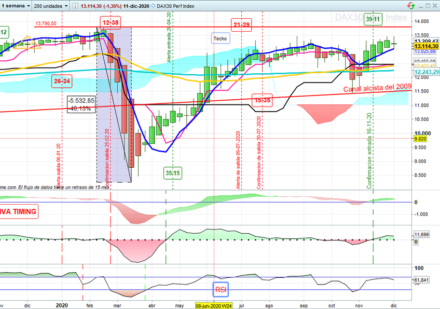Screen dimensions: 440x309
Task: Click the "14.000" price axis label
Action: (x=421, y=21)
